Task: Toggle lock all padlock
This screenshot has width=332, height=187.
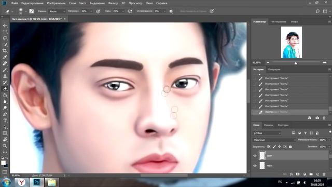Action: (290, 146)
